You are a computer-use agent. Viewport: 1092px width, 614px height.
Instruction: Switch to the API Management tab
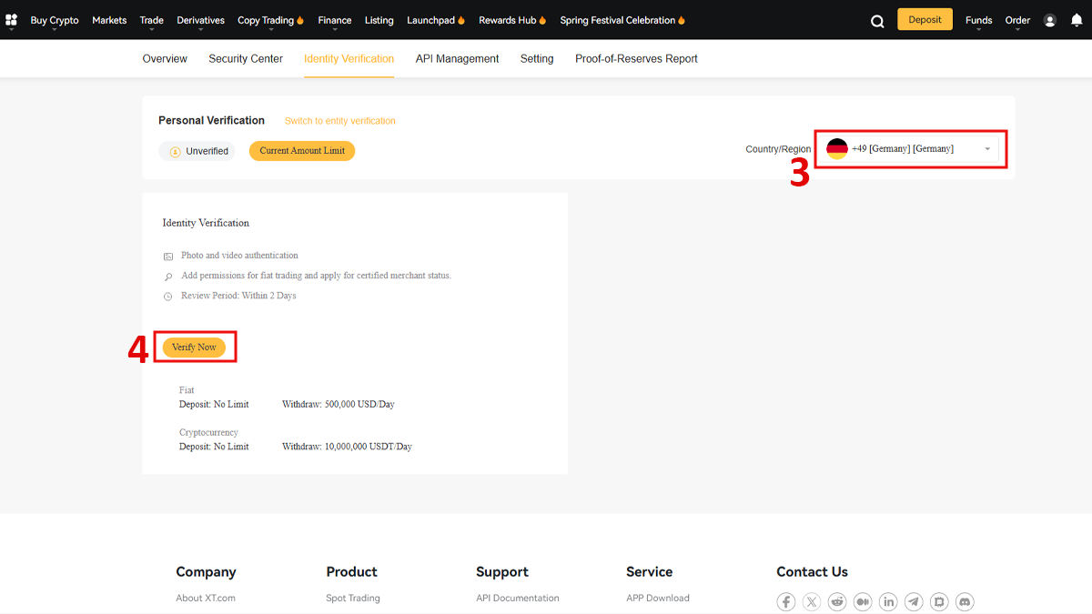457,58
